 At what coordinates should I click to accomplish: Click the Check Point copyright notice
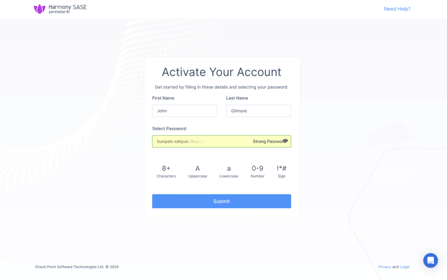(76, 267)
